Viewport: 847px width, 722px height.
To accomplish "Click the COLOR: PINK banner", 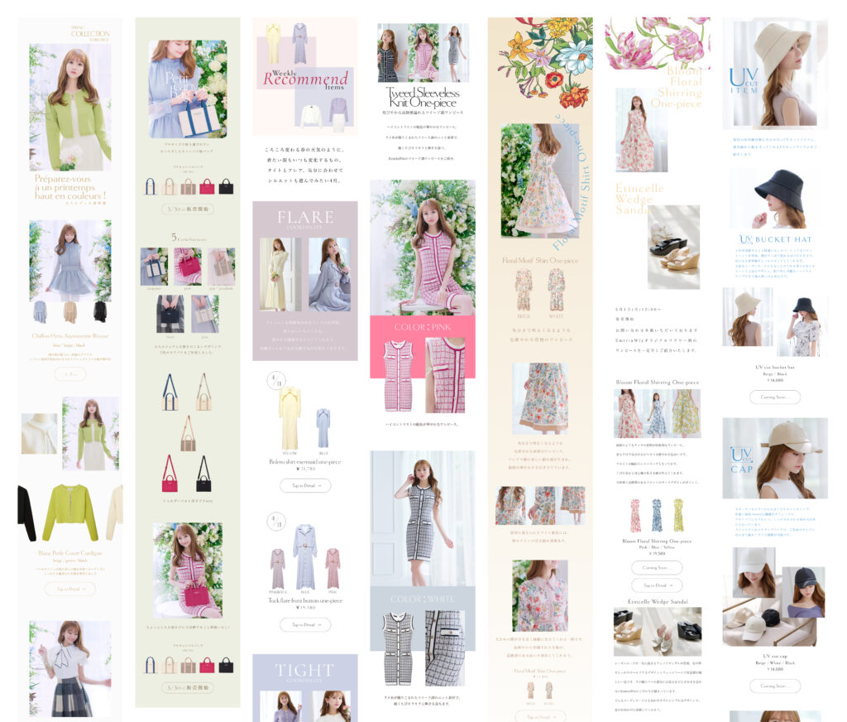I will click(x=423, y=326).
